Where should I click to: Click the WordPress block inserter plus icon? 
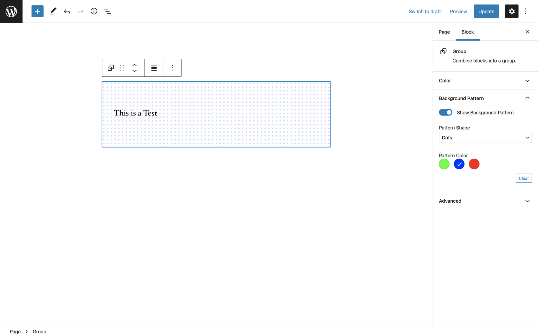click(37, 11)
